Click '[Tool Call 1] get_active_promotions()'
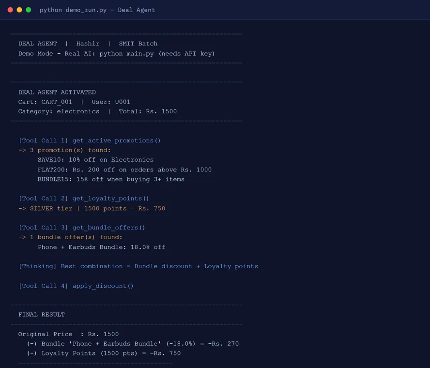 tap(90, 141)
